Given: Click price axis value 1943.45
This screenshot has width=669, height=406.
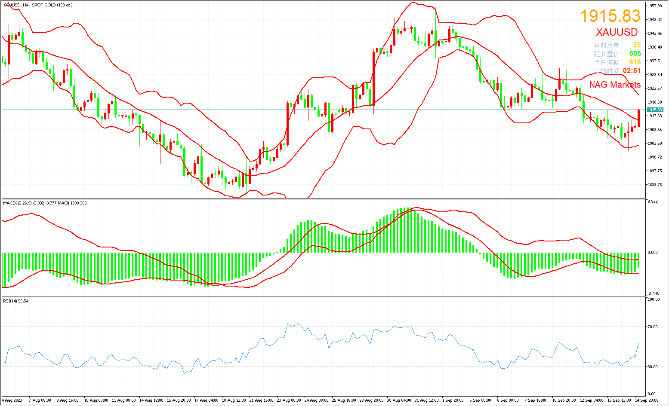Looking at the screenshot, I should point(655,34).
